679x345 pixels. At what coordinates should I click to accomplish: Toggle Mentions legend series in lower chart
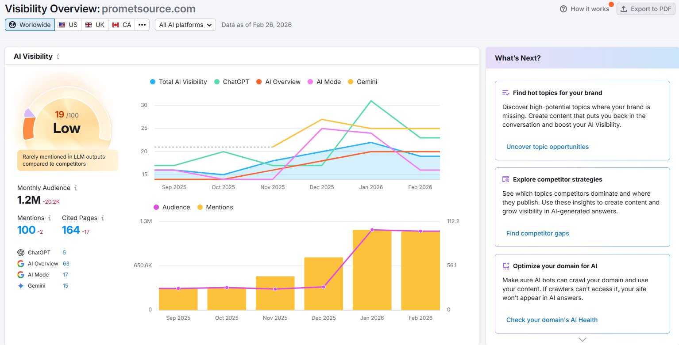tap(215, 207)
